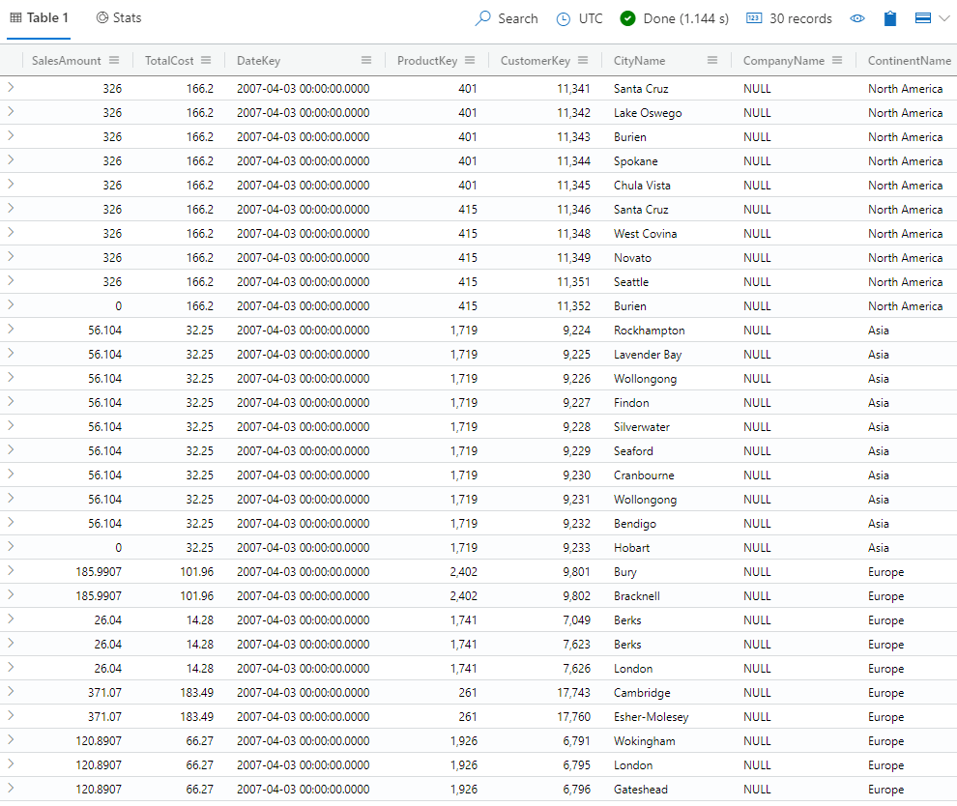
Task: Click the green Done status checkmark
Action: pyautogui.click(x=627, y=18)
